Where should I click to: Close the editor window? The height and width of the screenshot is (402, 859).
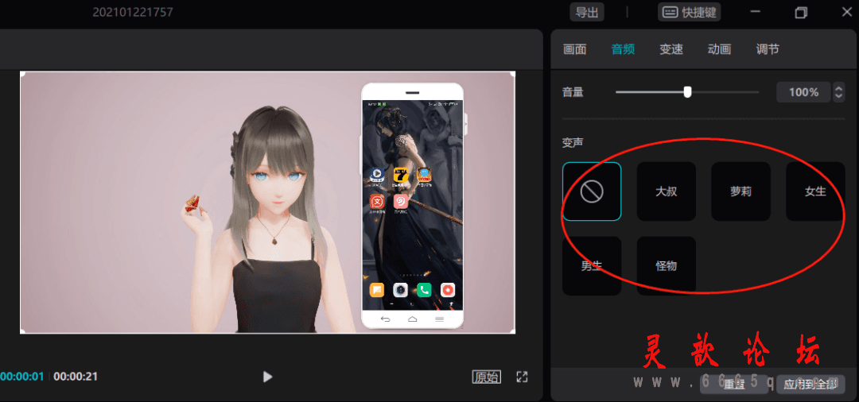tap(846, 12)
